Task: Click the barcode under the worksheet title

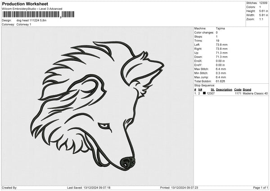Action: tap(38, 14)
